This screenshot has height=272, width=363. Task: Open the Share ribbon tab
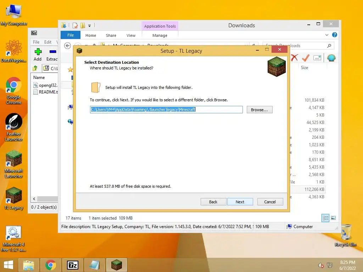tap(111, 35)
